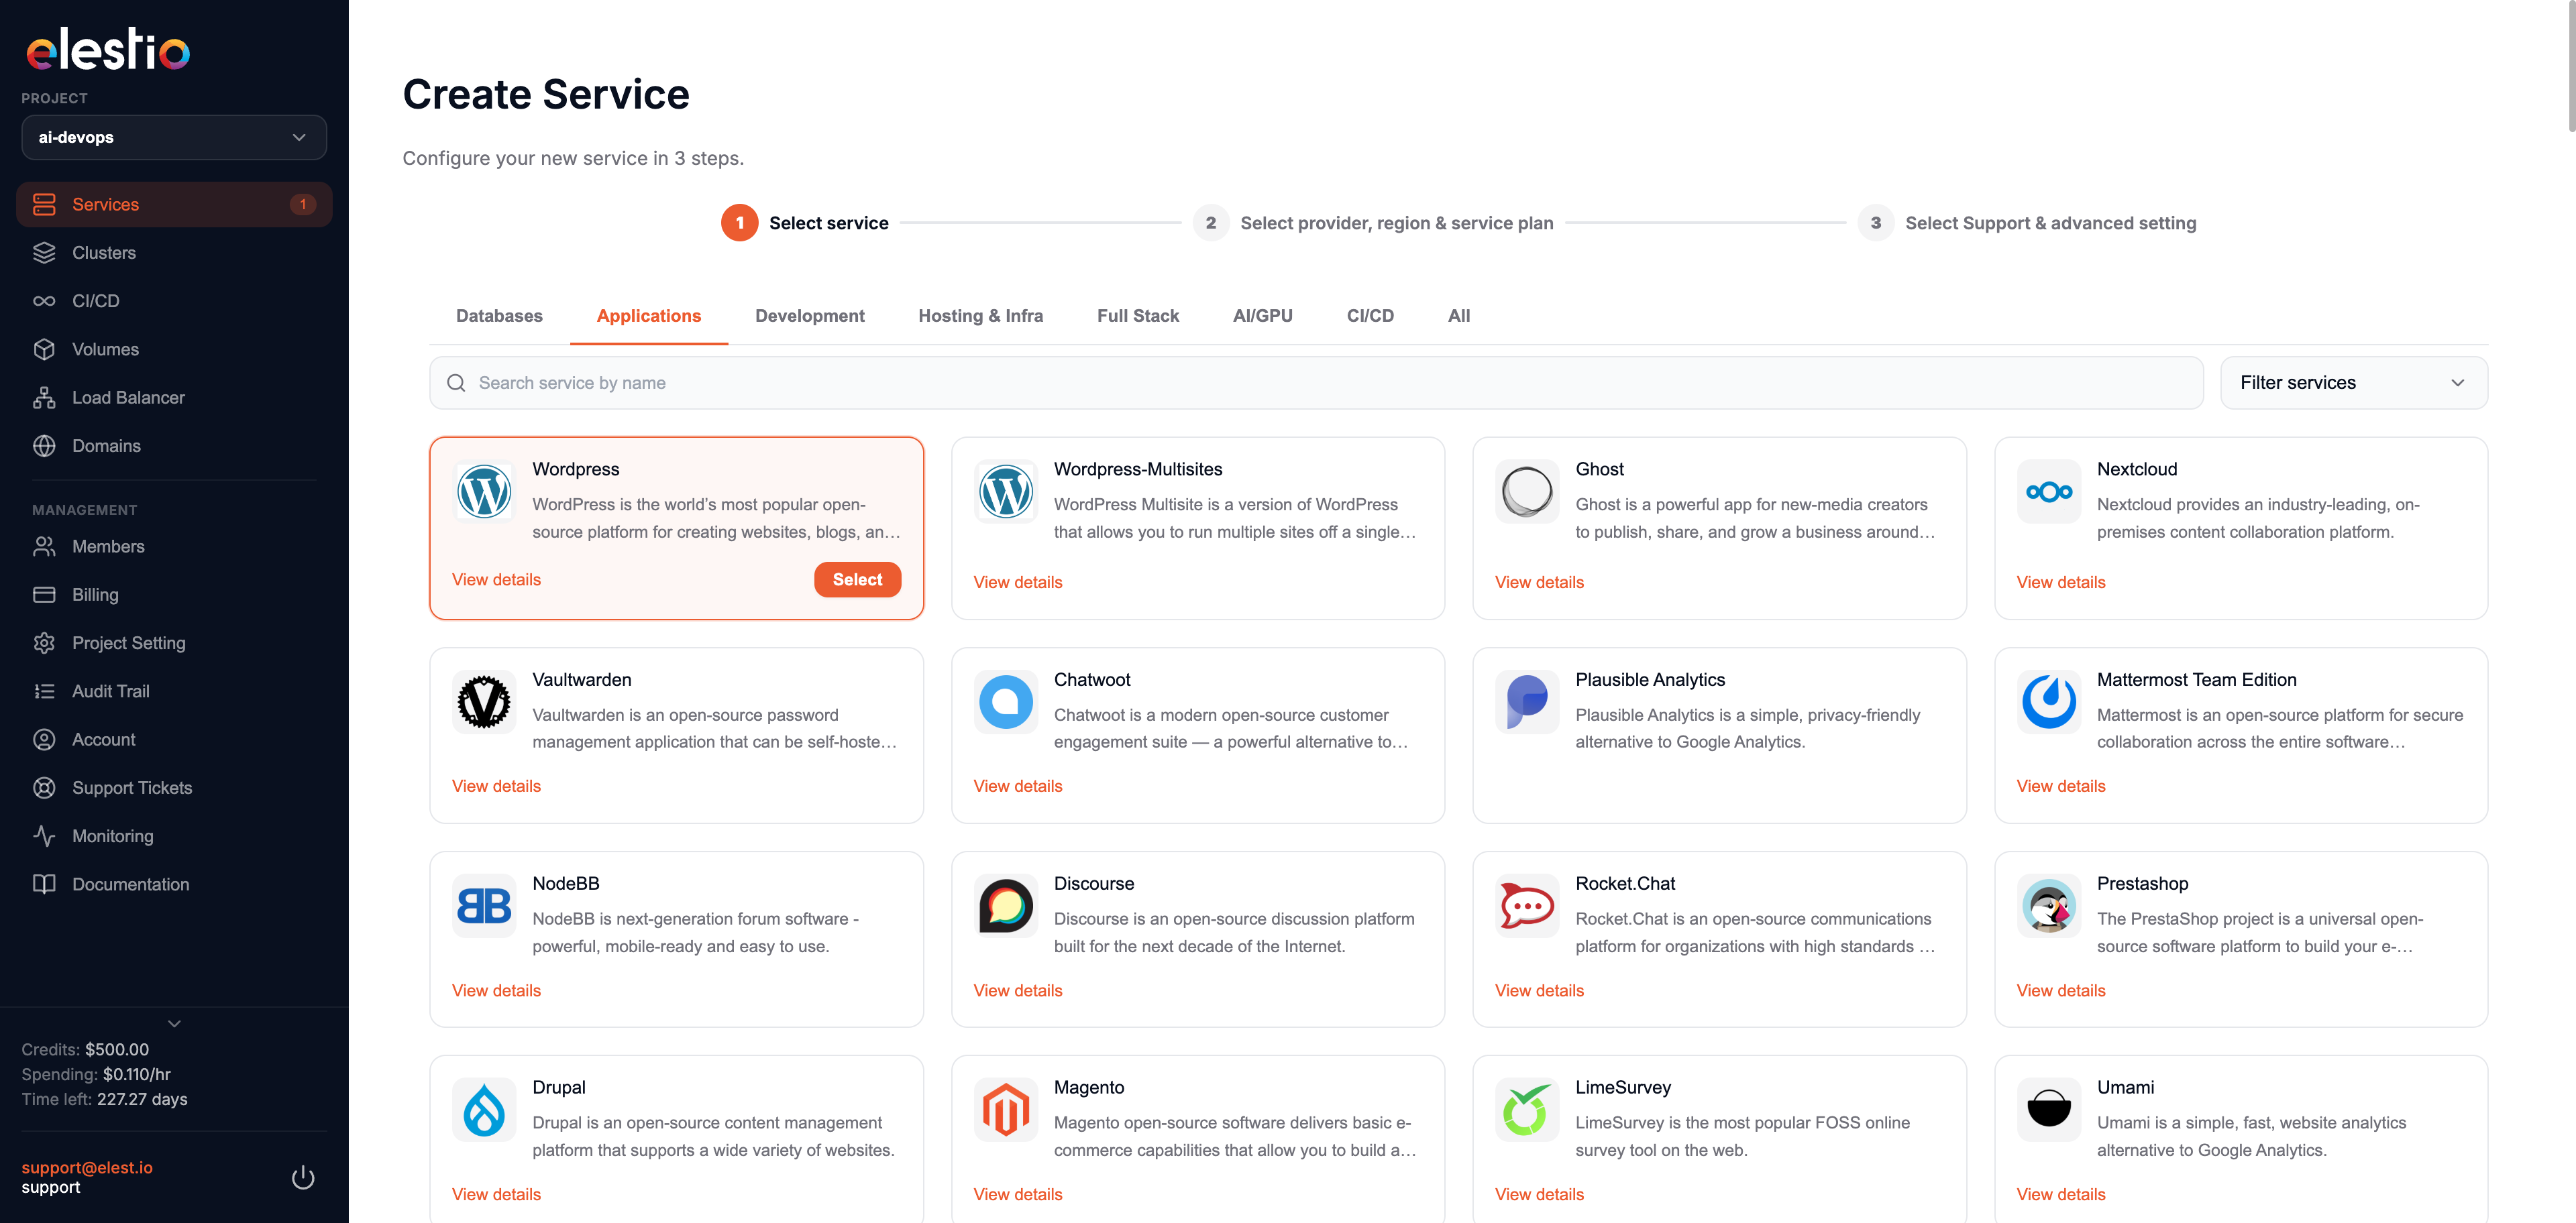Click the Mattermost logo icon
The height and width of the screenshot is (1223, 2576).
pyautogui.click(x=2048, y=703)
